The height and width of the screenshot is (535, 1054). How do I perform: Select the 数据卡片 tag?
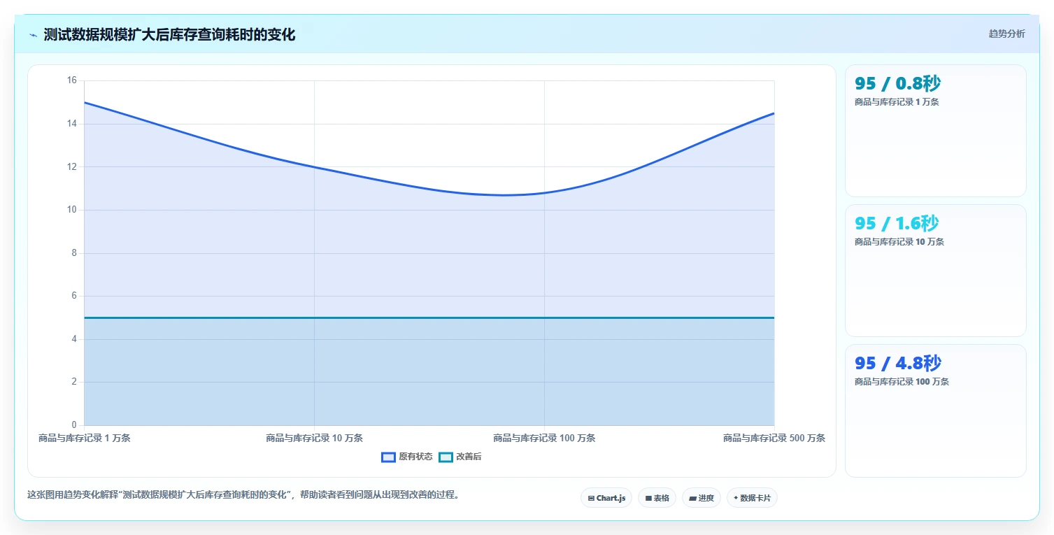(x=752, y=498)
